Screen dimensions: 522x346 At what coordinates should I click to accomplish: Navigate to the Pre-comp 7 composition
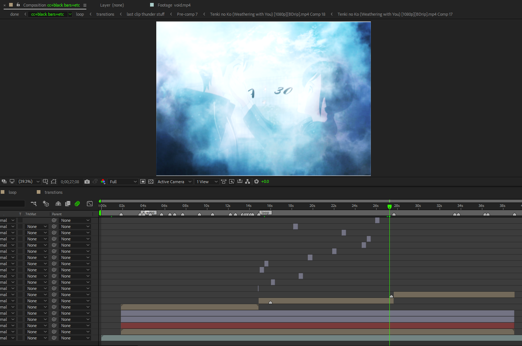click(187, 14)
